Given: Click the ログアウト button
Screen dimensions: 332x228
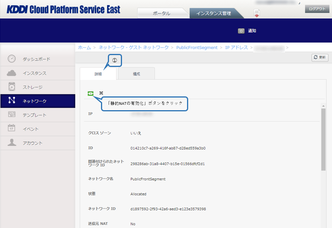Looking at the screenshot, I should click(317, 9).
